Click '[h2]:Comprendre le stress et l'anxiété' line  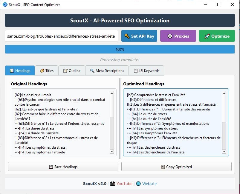pyautogui.click(x=156, y=95)
